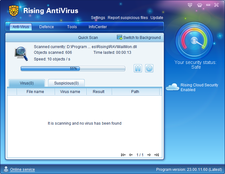This screenshot has width=225, height=174.
Task: Click the 55% scan progress bar
Action: 73,69
